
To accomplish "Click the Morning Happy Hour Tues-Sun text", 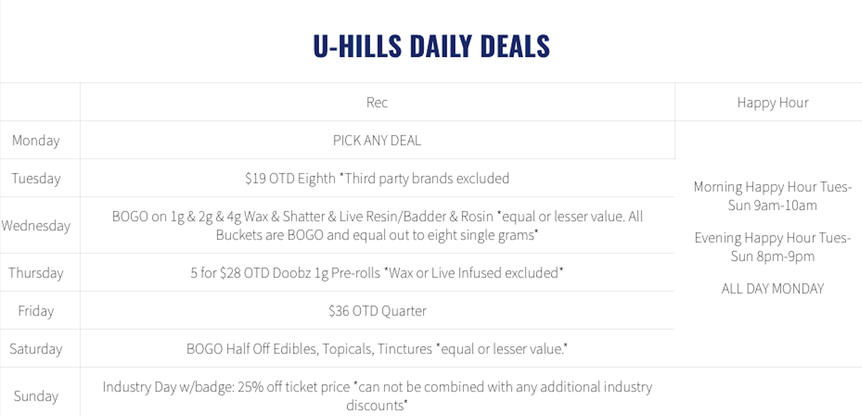I will [x=772, y=196].
